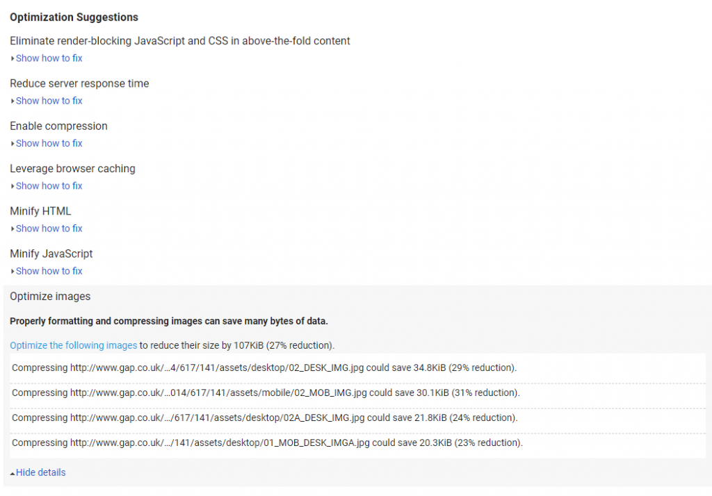Click the 02_DESK_IMG.jpg compression row
Screen dimensions: 712x496
(x=264, y=367)
